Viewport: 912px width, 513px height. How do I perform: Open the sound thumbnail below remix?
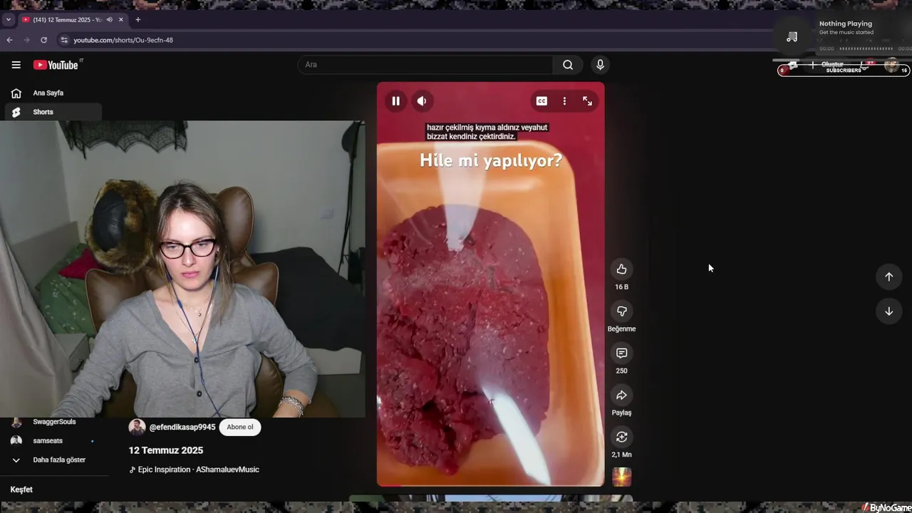[621, 477]
